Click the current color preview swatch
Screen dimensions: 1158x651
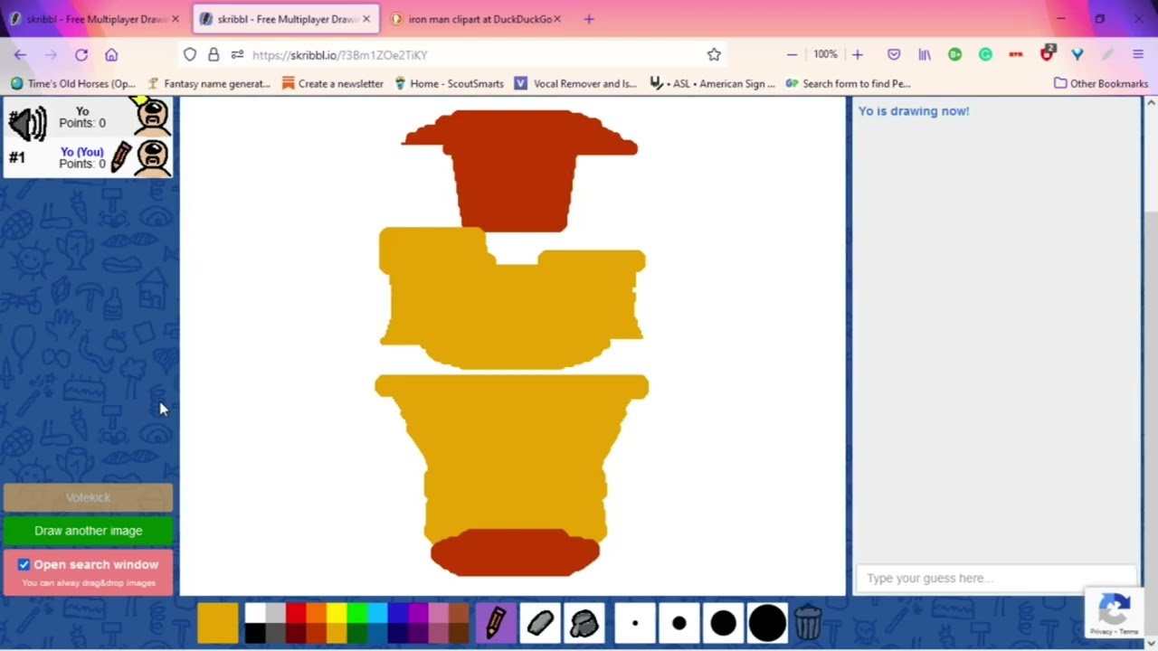218,623
